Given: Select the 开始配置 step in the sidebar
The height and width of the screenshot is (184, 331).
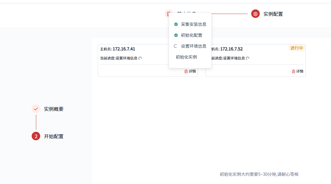Looking at the screenshot, I should [54, 137].
